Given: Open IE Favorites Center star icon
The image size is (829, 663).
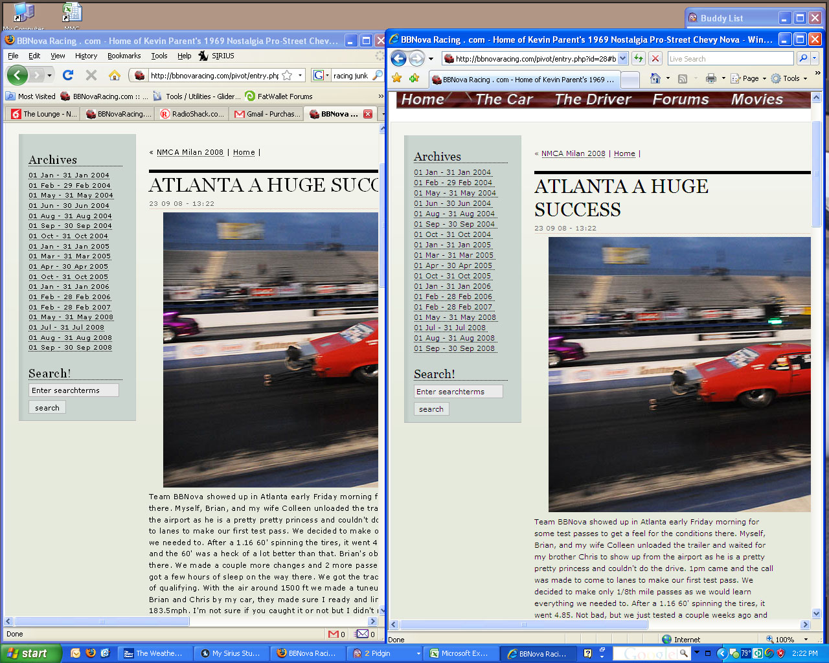Looking at the screenshot, I should click(397, 78).
